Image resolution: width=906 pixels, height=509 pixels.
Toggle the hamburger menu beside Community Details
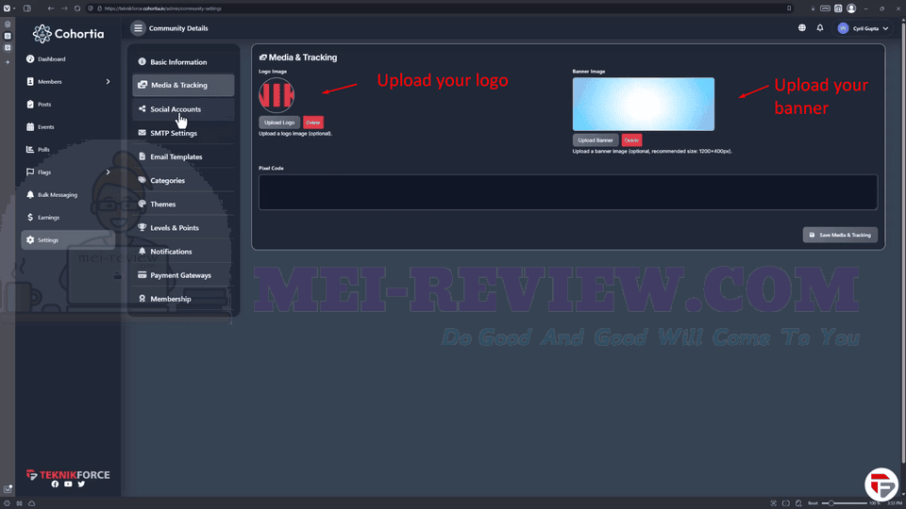click(138, 27)
